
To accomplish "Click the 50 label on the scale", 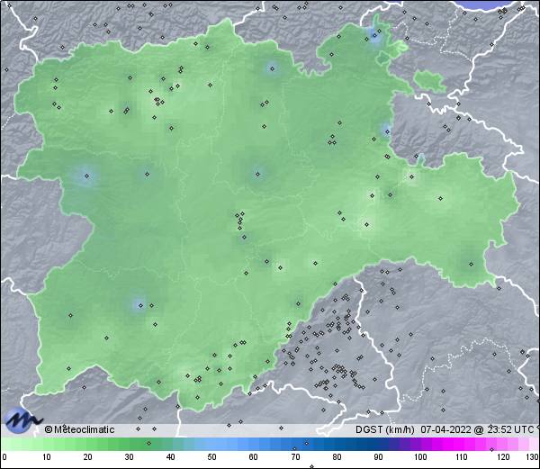I will click(211, 457).
